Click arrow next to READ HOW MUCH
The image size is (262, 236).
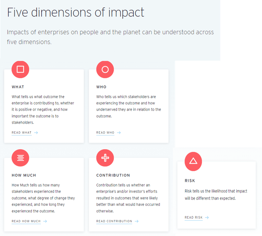pos(45,221)
